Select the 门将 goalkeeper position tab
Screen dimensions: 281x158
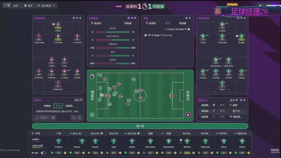(x=59, y=133)
